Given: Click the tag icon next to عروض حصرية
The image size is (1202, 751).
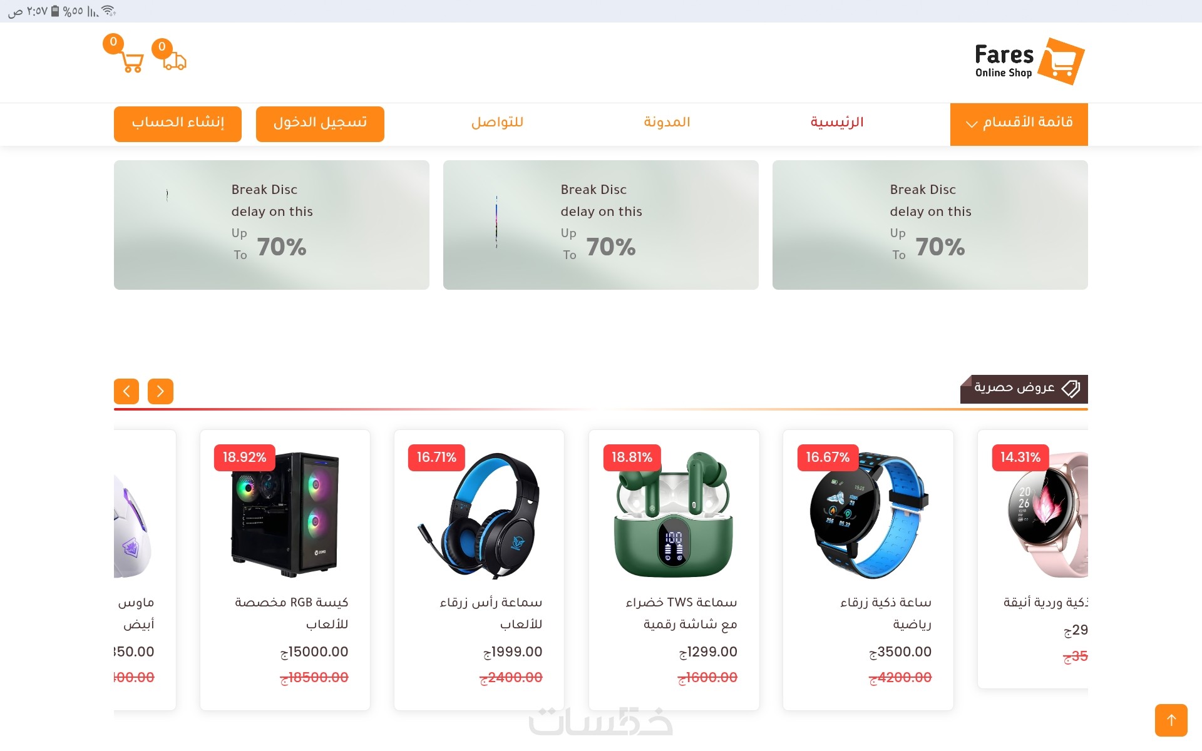Looking at the screenshot, I should [1071, 389].
